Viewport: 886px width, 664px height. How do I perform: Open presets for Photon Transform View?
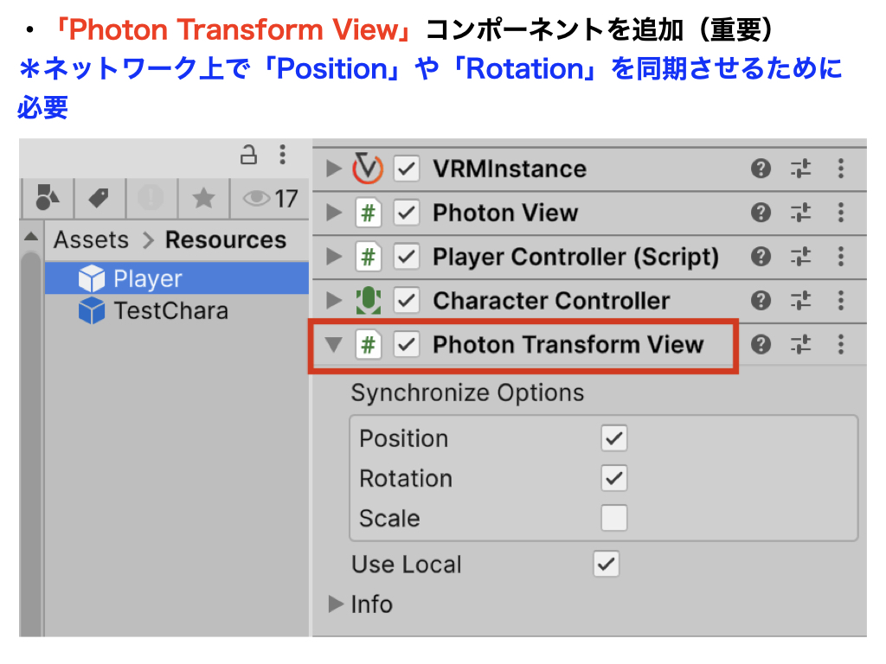tap(800, 344)
